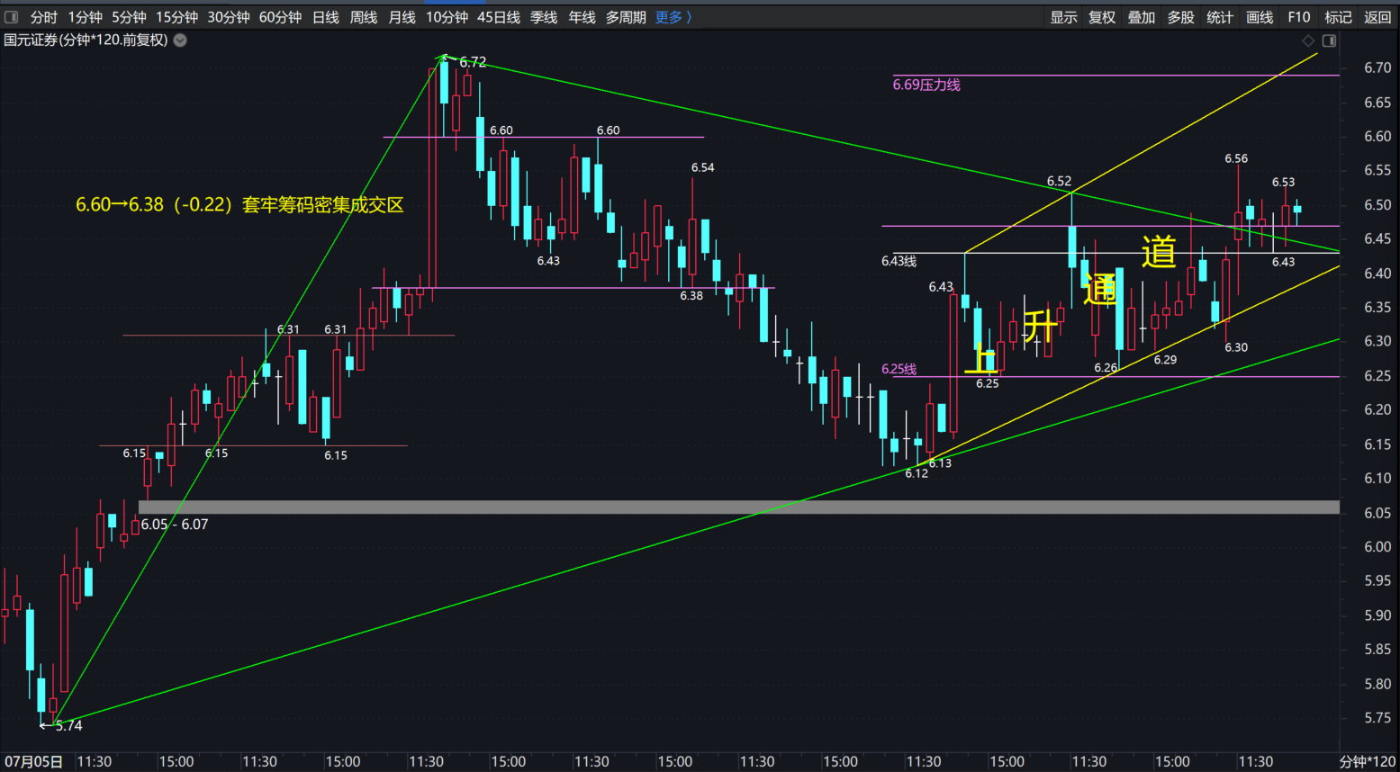Select the 6.43线 label
This screenshot has width=1400, height=772.
[899, 261]
